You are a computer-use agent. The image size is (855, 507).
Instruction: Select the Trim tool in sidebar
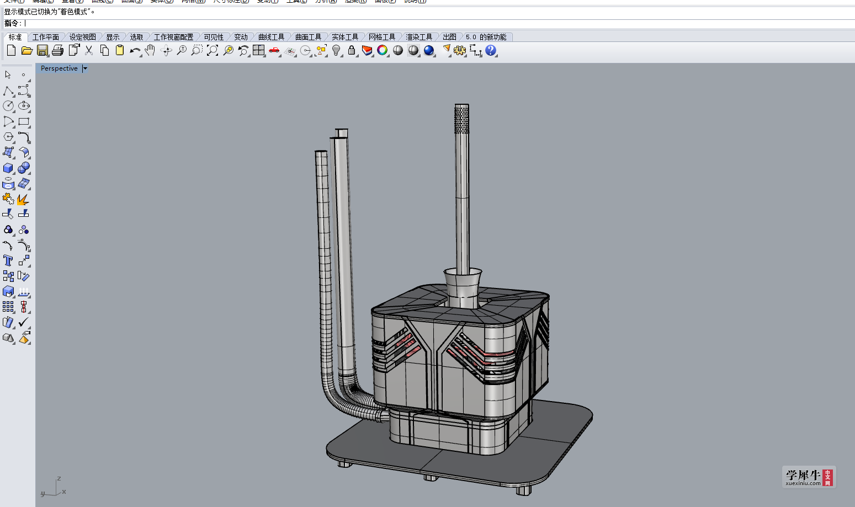8,214
